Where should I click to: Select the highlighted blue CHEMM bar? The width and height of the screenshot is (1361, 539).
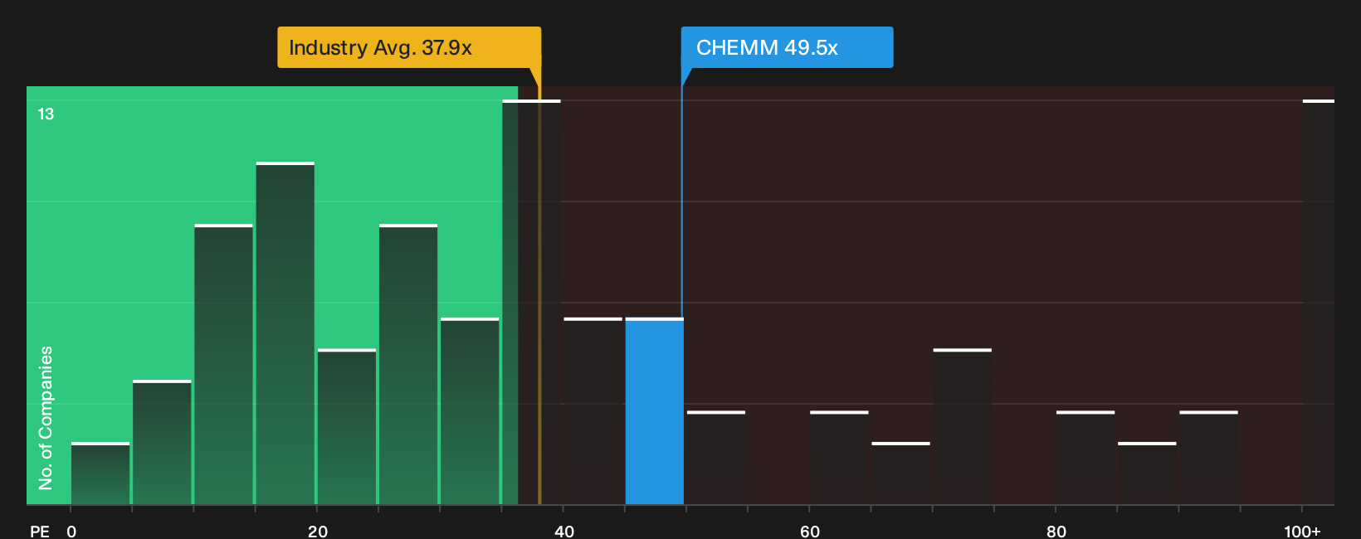655,411
